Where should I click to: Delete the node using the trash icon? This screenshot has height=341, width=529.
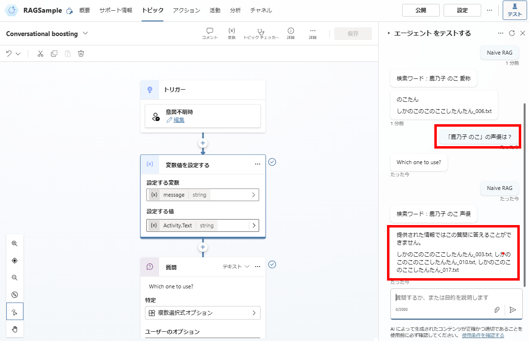click(x=81, y=54)
